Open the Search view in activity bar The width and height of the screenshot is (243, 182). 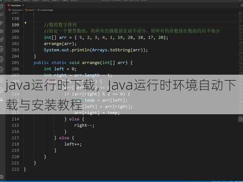[x=1, y=14]
